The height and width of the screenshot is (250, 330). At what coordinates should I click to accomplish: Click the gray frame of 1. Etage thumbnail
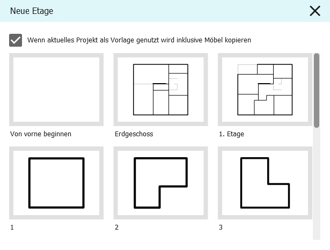point(220,90)
